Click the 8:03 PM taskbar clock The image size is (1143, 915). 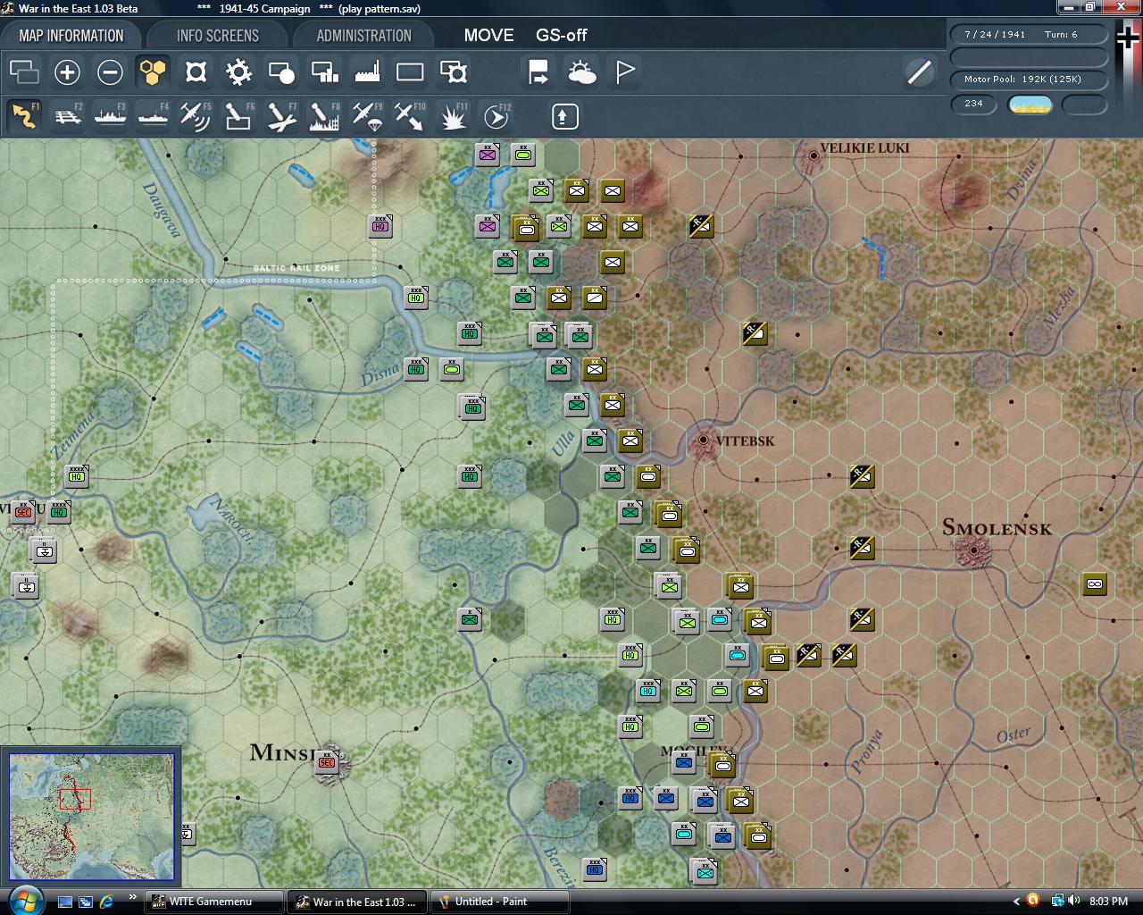[x=1108, y=901]
